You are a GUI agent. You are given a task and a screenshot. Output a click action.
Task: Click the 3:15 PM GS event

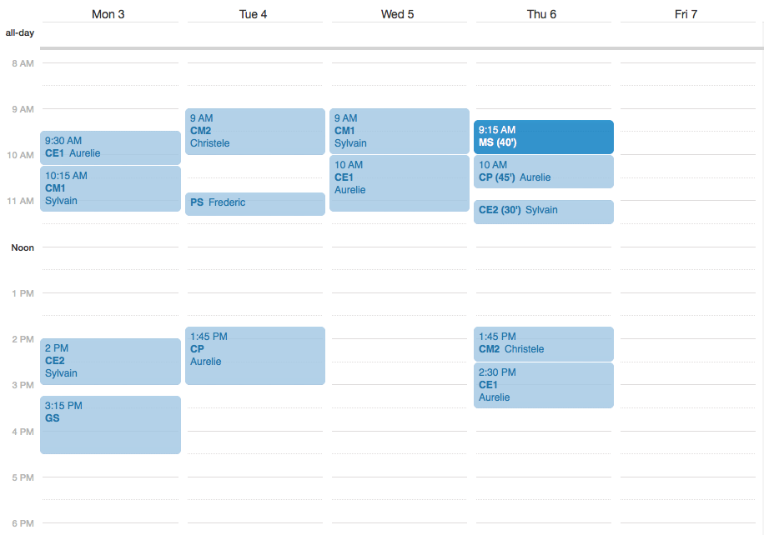pos(110,425)
